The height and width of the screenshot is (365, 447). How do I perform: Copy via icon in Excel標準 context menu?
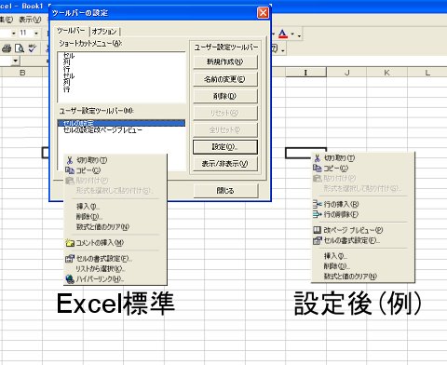coord(70,170)
